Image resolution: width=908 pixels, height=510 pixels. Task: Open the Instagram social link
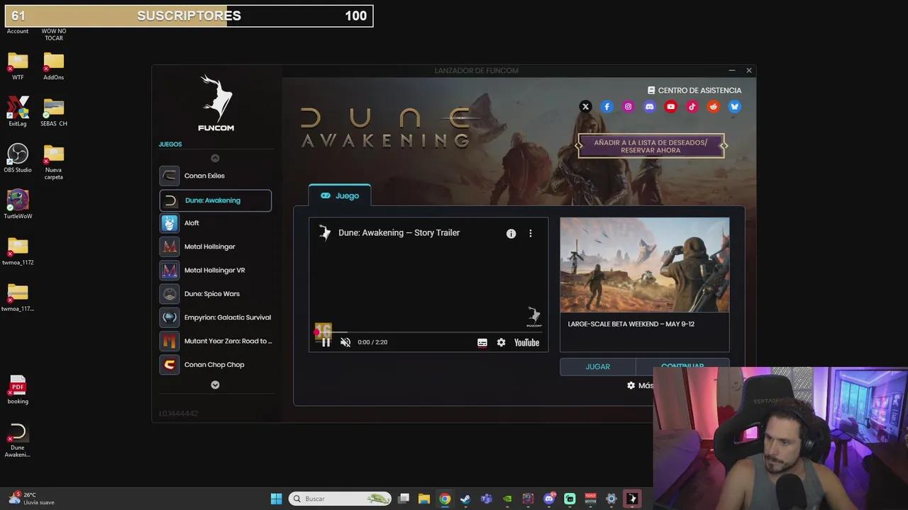tap(628, 106)
